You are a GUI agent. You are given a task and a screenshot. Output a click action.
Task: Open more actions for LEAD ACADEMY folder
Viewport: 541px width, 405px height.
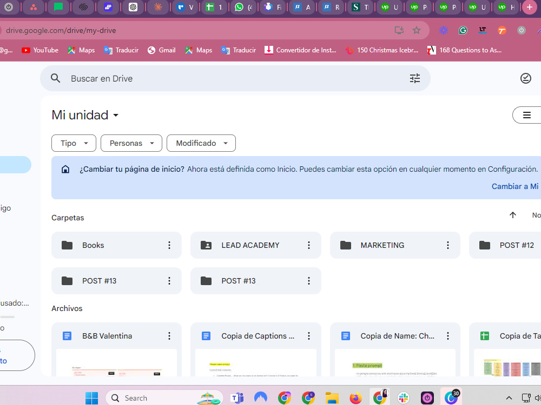(x=308, y=245)
